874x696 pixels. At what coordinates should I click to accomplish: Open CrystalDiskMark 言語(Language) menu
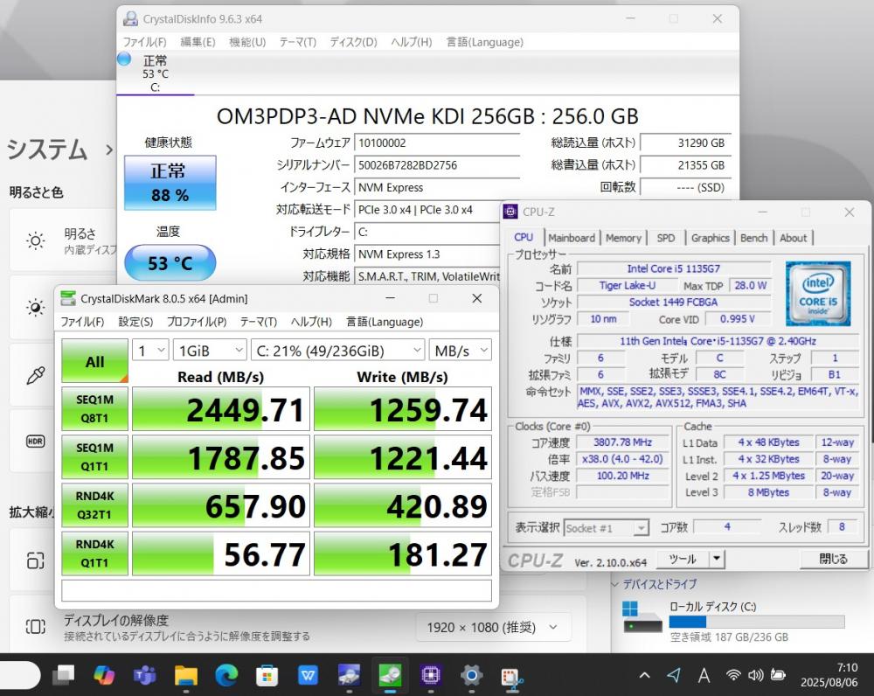pyautogui.click(x=385, y=321)
